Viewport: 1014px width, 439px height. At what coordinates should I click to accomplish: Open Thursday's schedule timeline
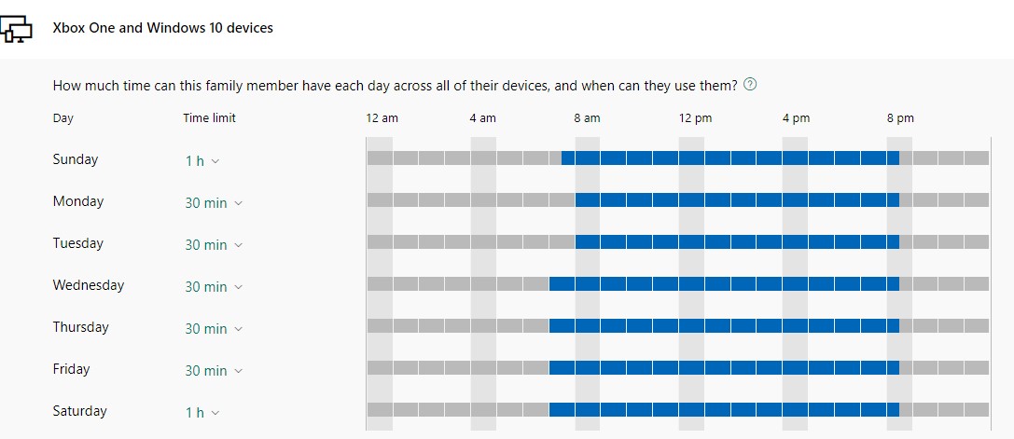[724, 326]
